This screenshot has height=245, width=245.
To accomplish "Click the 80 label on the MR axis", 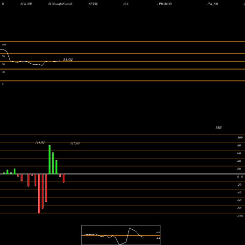I will tap(239, 146).
